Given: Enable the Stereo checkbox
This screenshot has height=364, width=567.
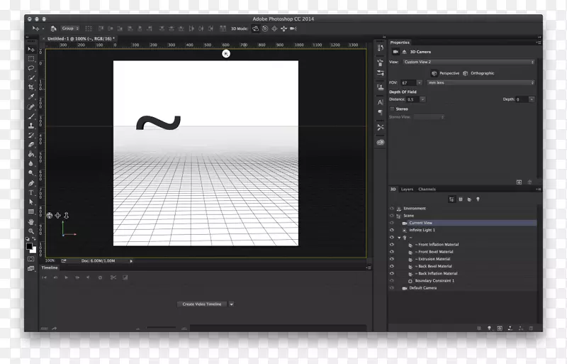Looking at the screenshot, I should click(x=392, y=109).
